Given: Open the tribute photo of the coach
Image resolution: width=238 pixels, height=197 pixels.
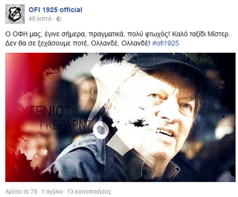Looking at the screenshot, I should [x=120, y=117].
